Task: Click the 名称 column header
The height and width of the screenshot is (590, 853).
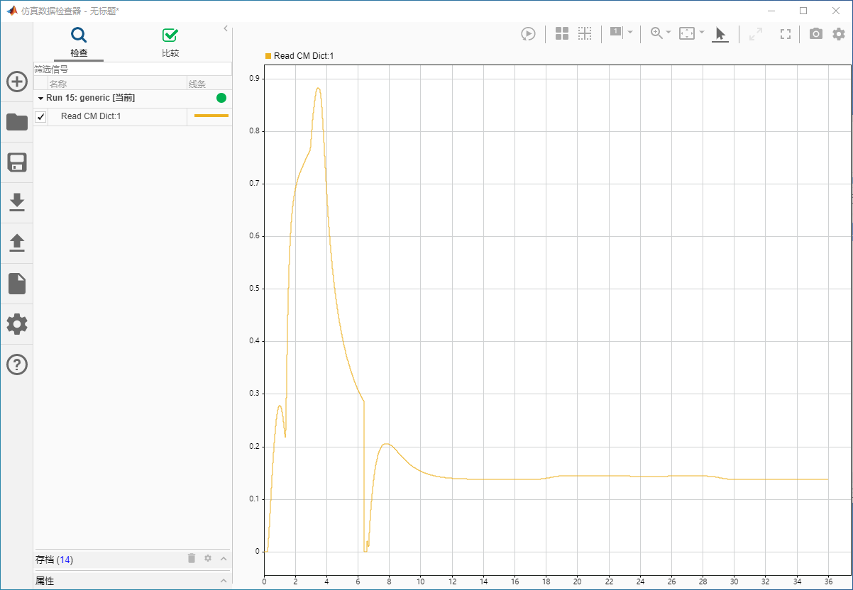Action: pos(117,84)
